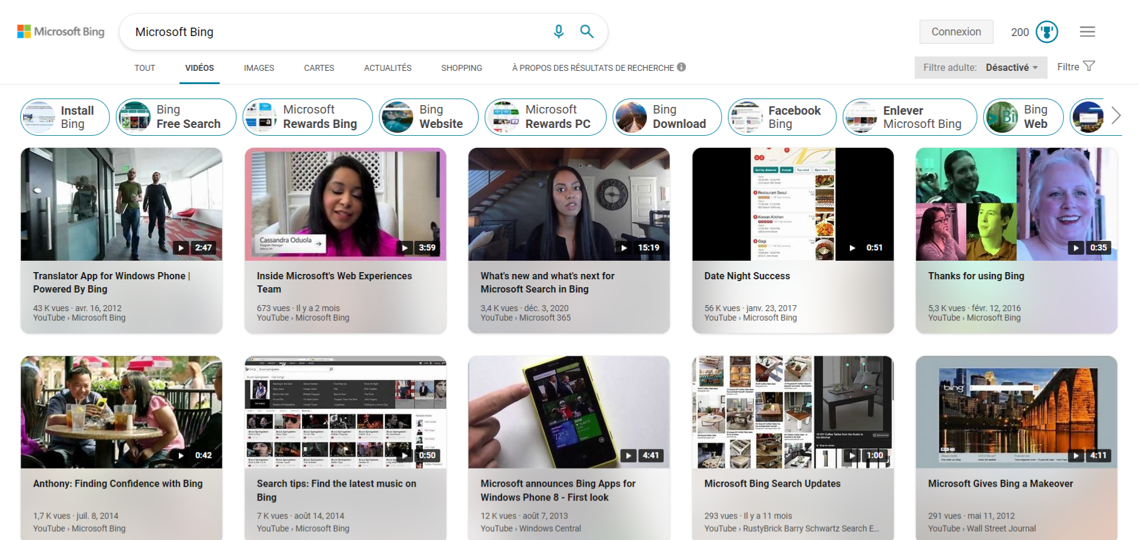The image size is (1139, 540).
Task: Choose the Bing Website suggestion chip
Action: (428, 117)
